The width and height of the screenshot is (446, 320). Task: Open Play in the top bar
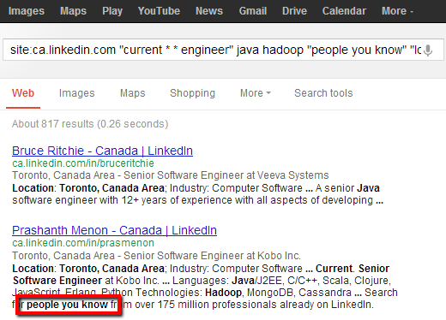coord(112,11)
